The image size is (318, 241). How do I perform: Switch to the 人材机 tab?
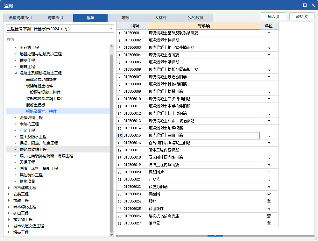click(160, 18)
